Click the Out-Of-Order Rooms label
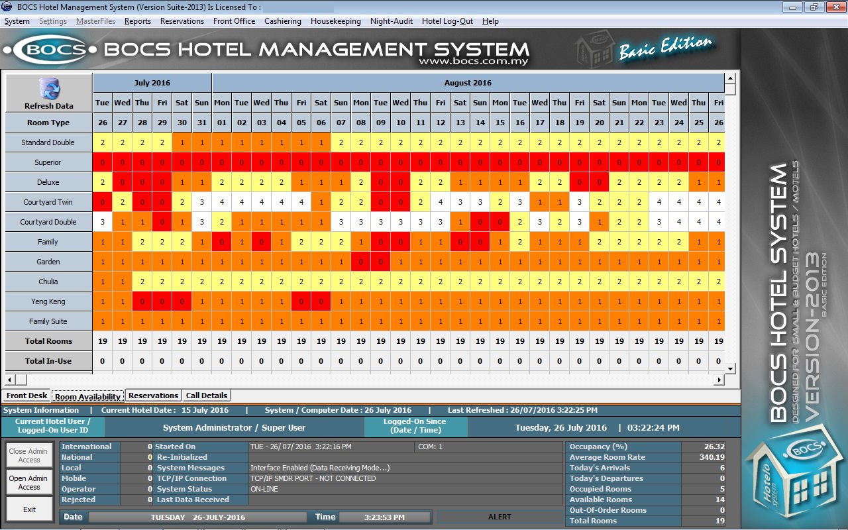The width and height of the screenshot is (848, 530). click(x=608, y=510)
